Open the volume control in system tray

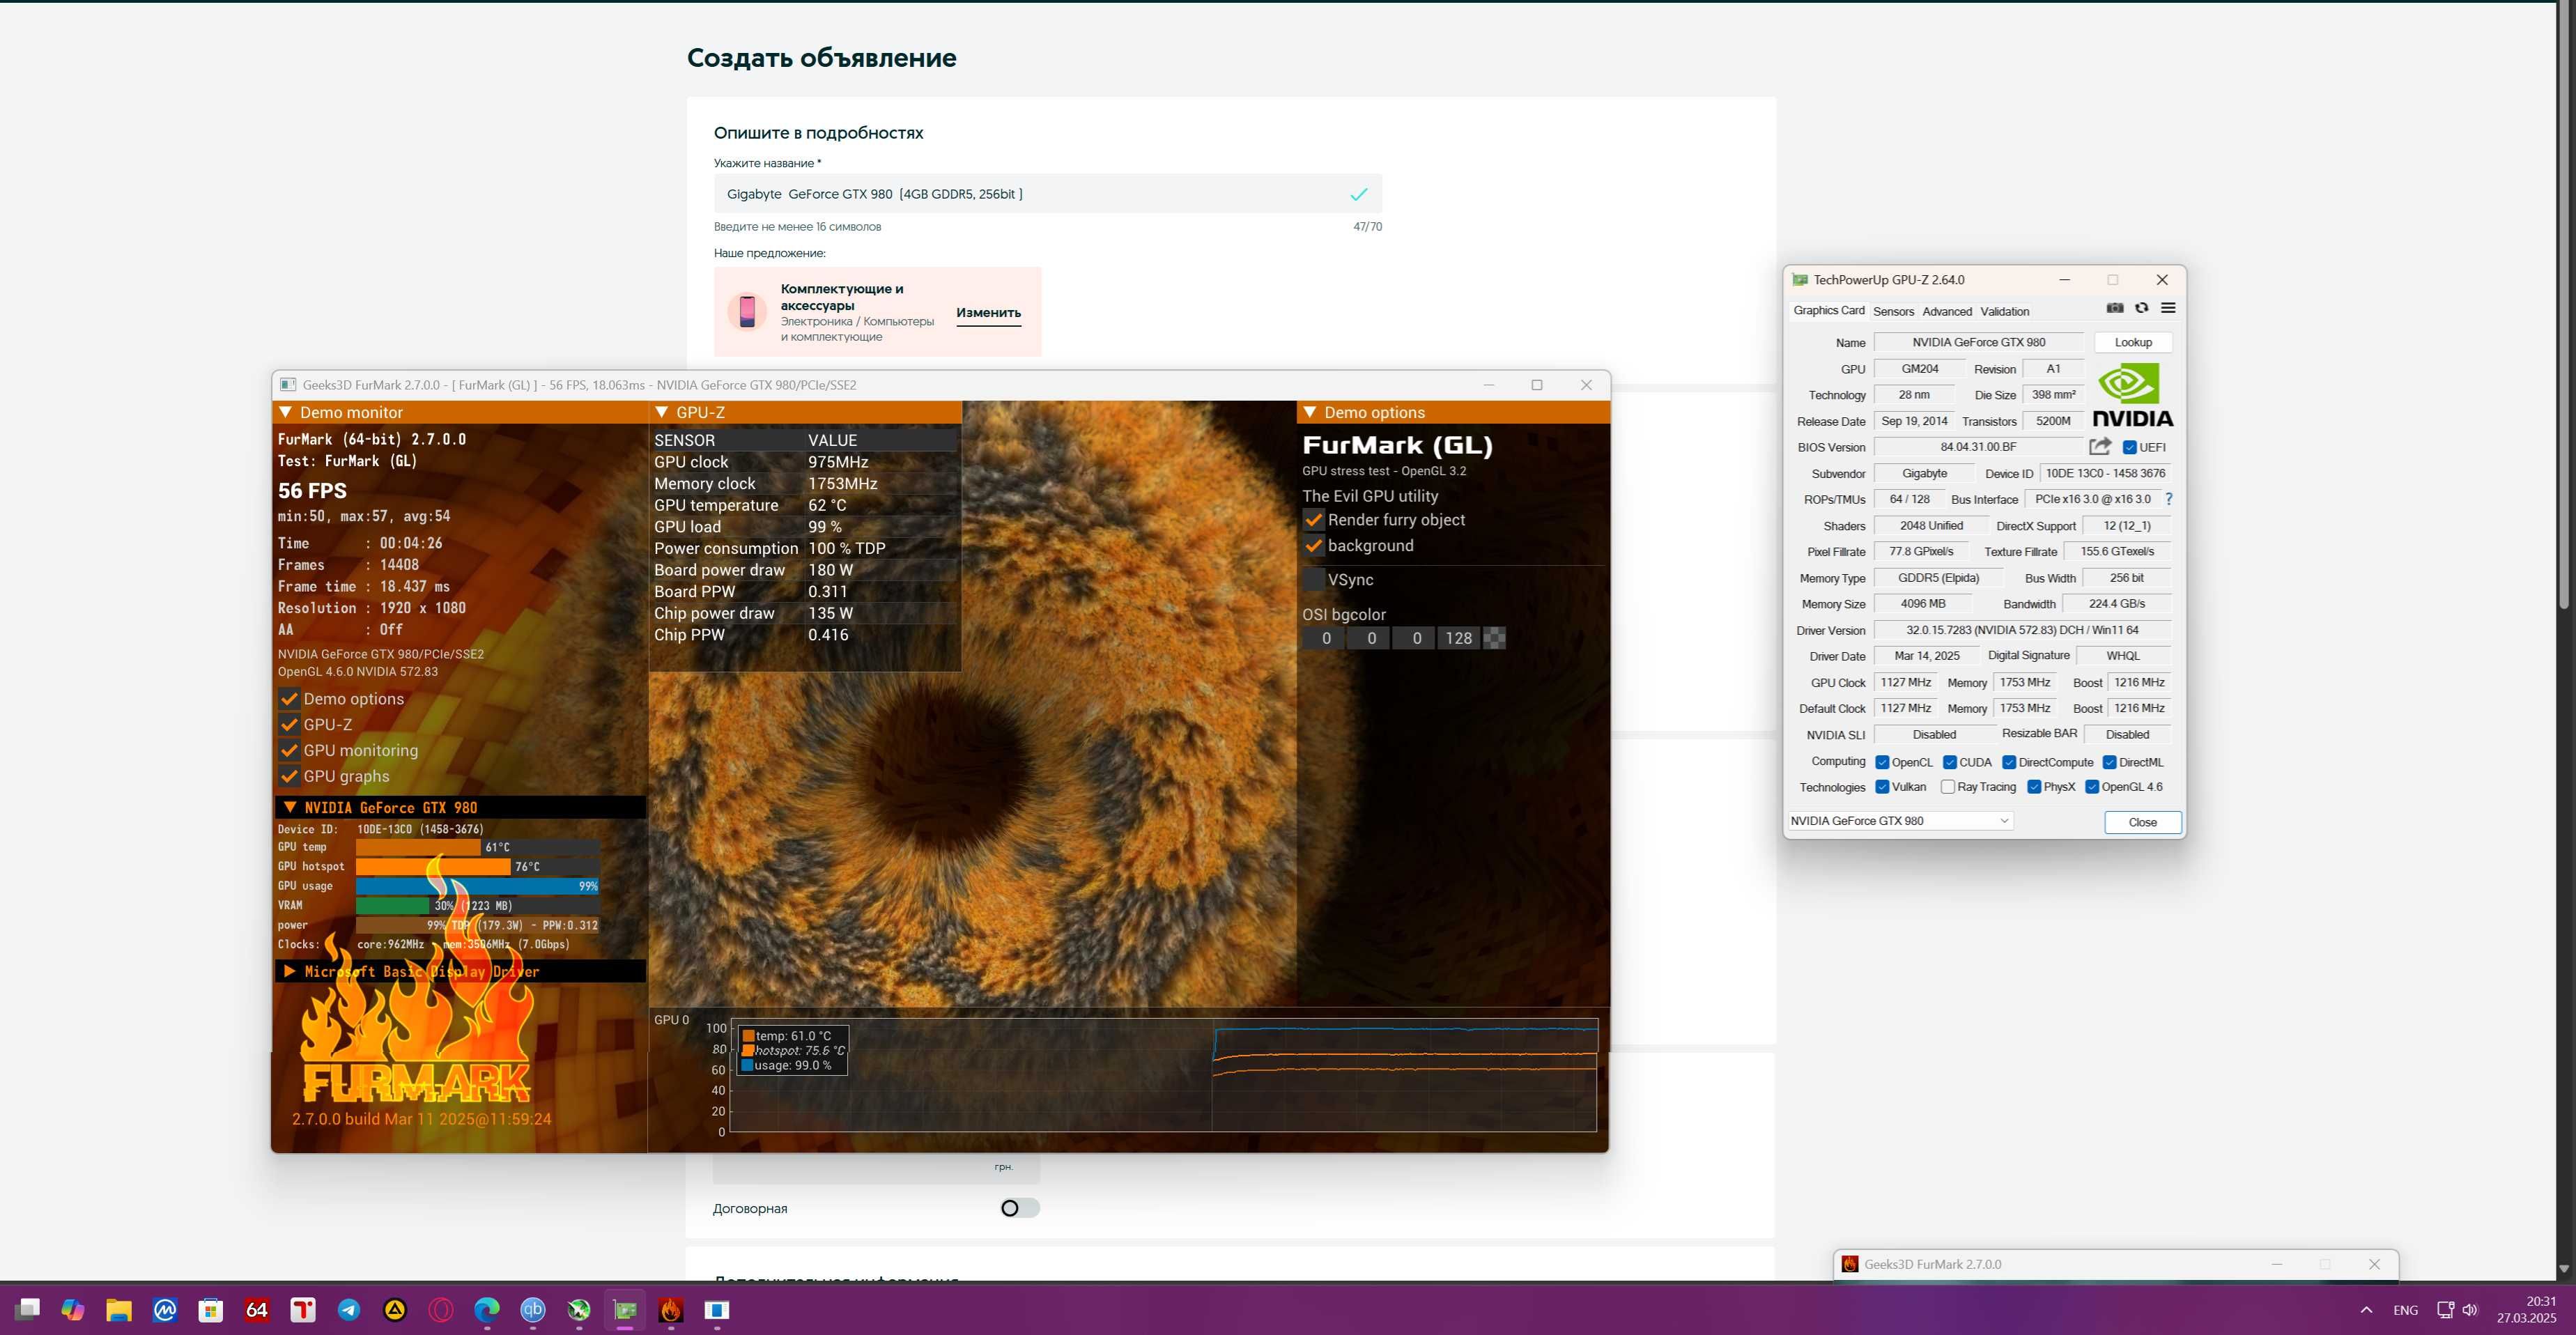[x=2470, y=1309]
